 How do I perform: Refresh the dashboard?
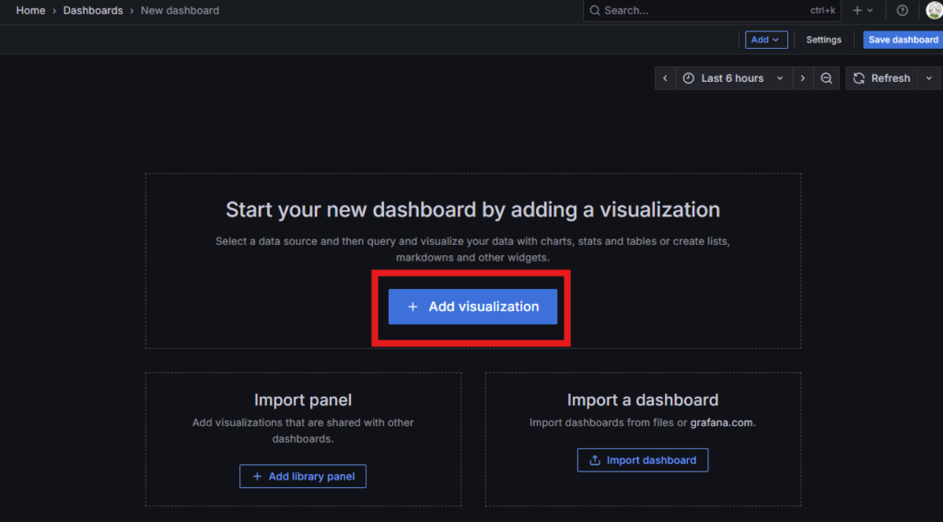(881, 78)
